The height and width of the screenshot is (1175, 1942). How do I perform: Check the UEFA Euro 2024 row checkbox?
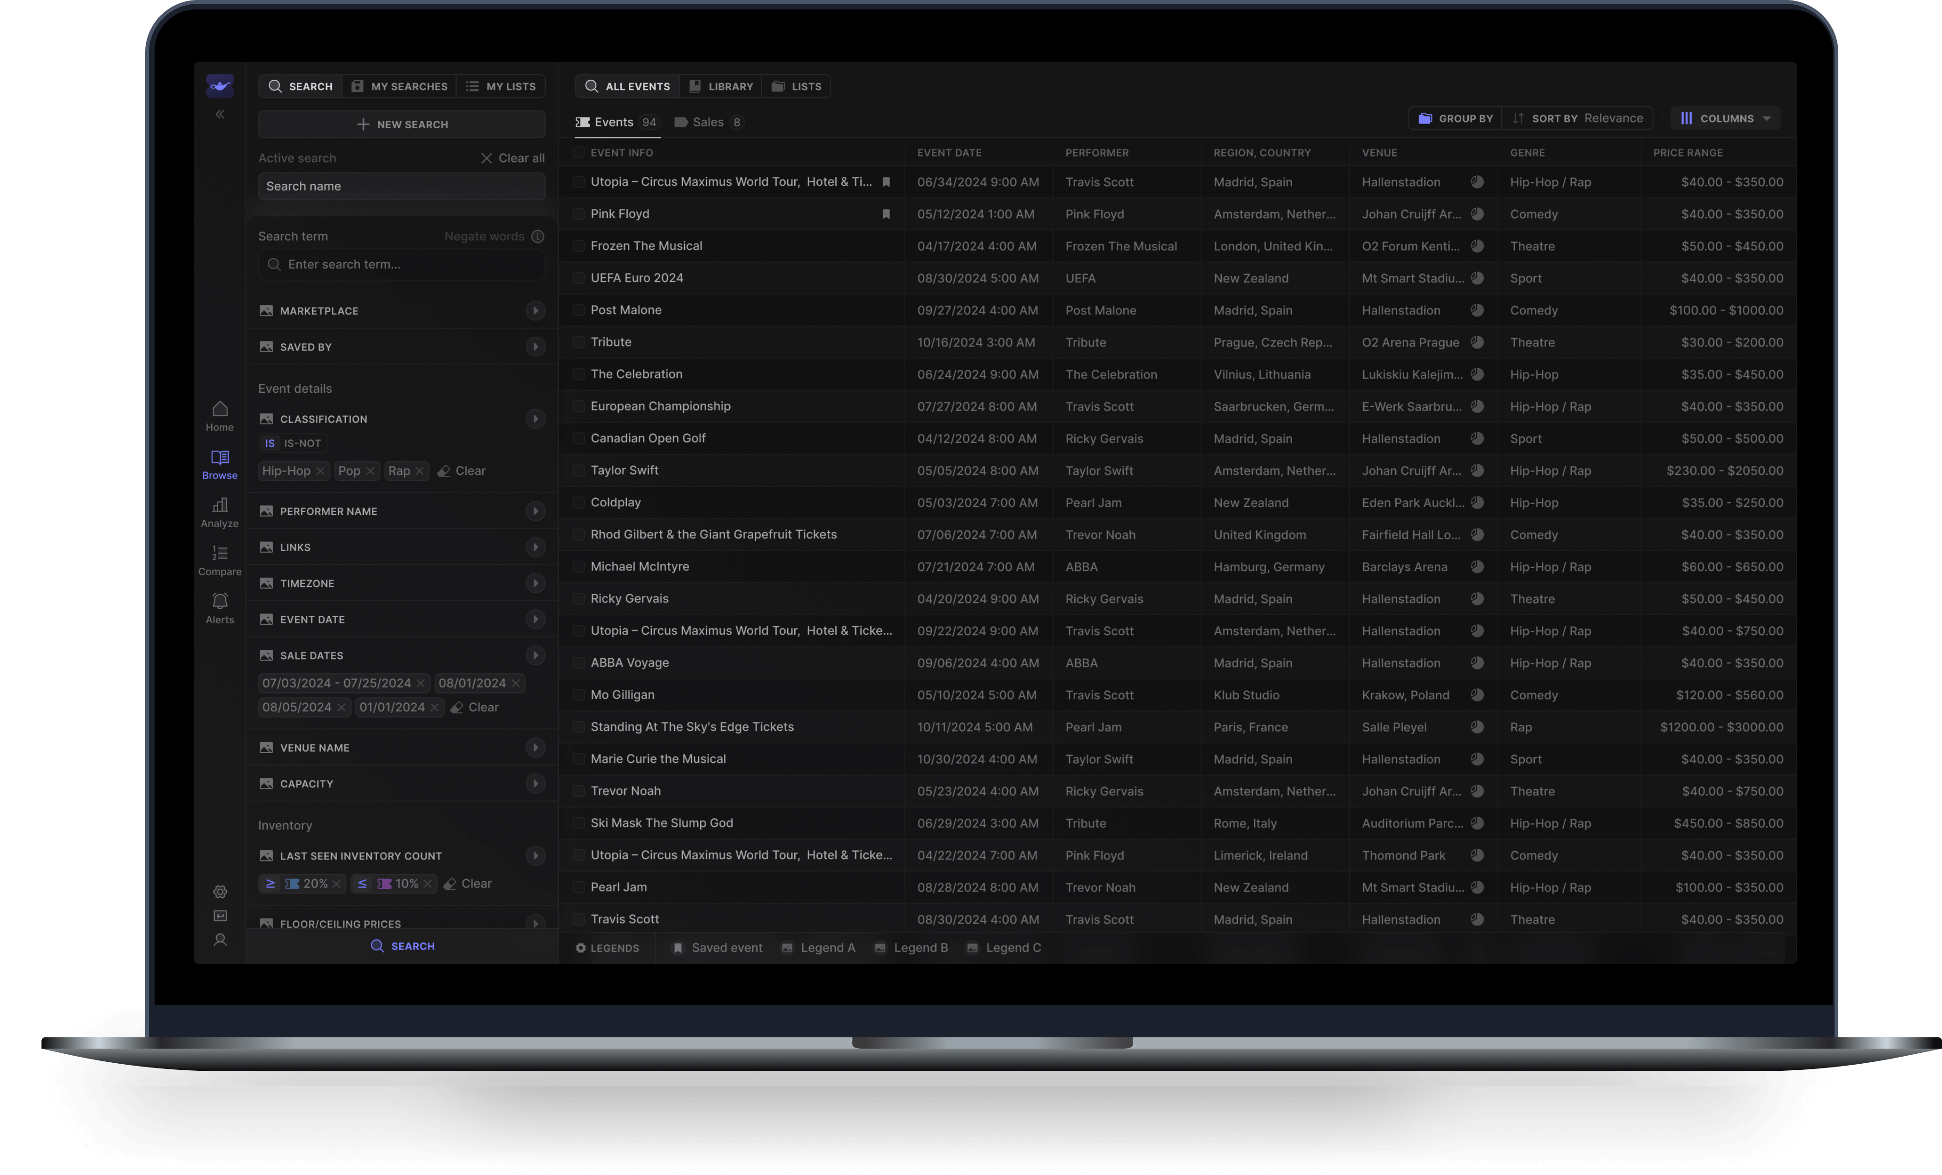[578, 278]
